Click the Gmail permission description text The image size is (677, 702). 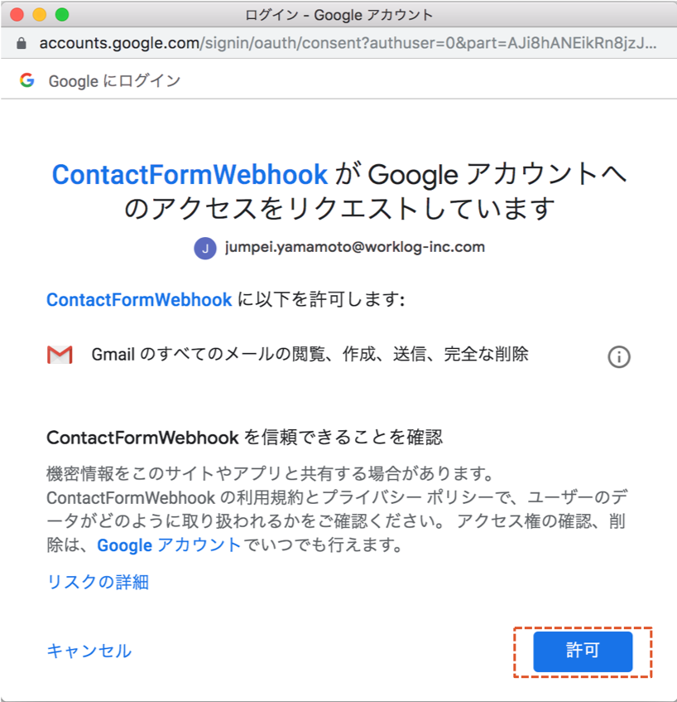310,355
